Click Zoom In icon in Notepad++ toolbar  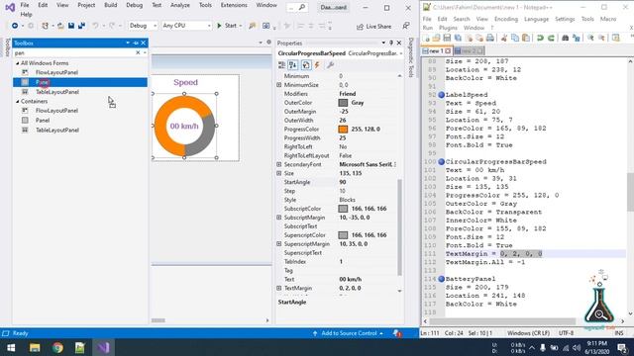[x=590, y=38]
